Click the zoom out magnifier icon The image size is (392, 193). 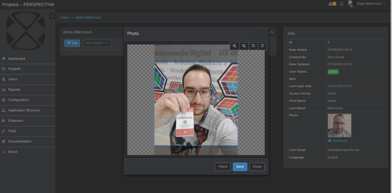pyautogui.click(x=244, y=46)
